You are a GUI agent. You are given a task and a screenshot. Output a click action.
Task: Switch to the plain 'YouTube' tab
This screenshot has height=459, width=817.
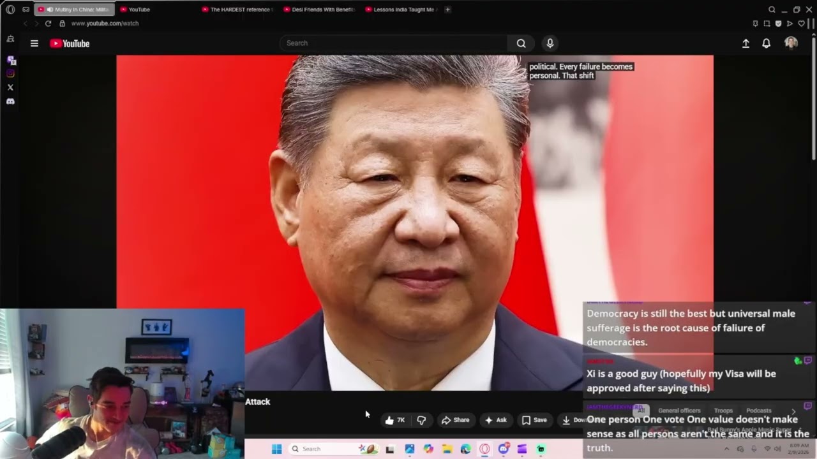click(x=156, y=10)
